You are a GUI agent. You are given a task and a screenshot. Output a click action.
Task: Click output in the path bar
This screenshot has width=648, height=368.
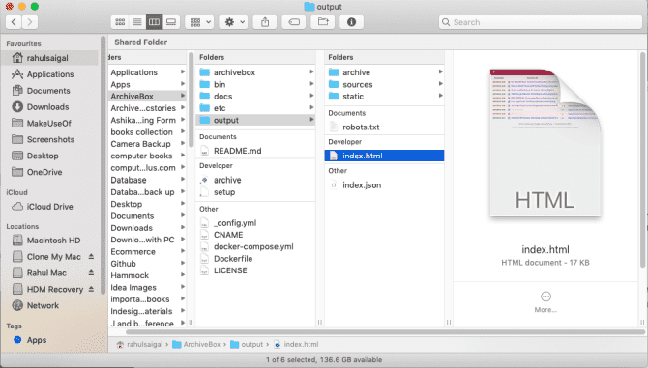[247, 344]
